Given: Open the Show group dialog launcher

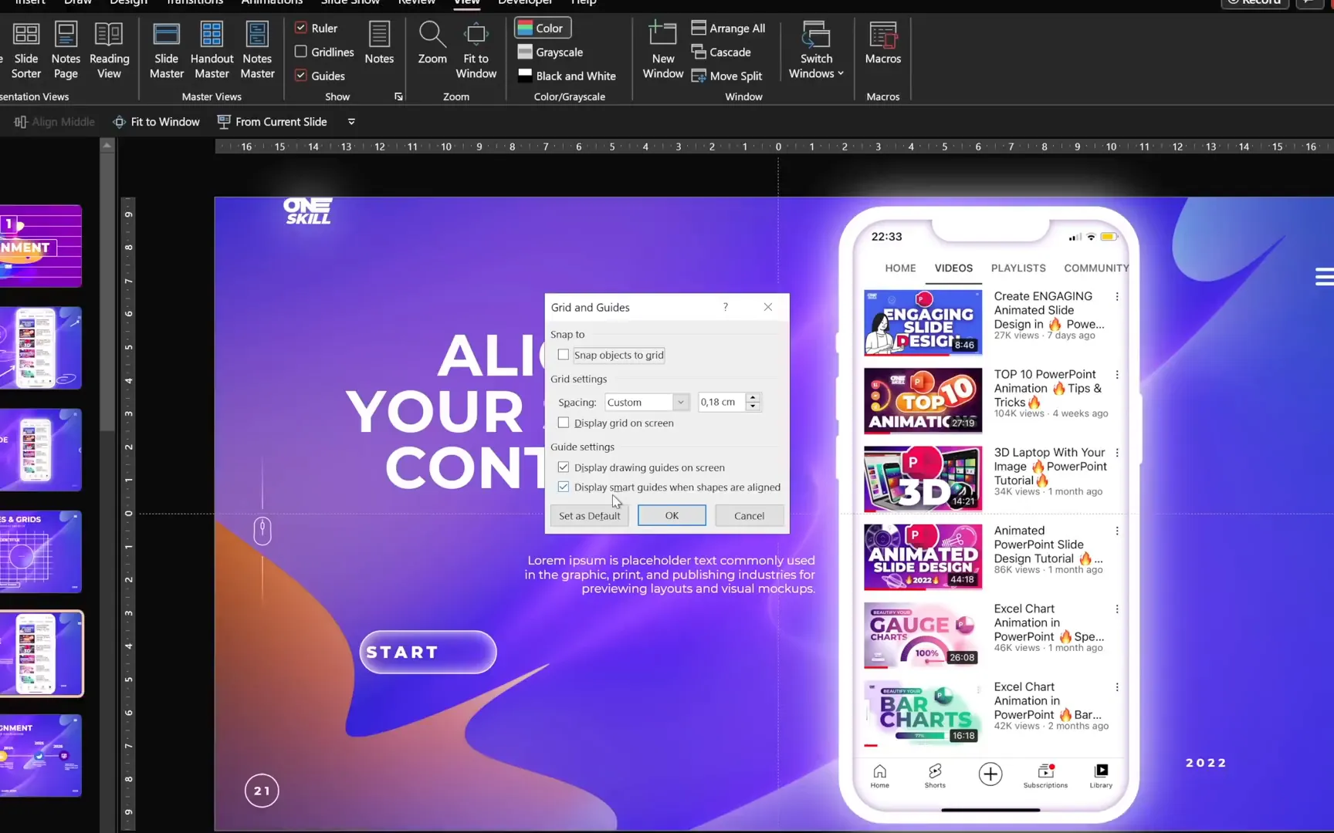Looking at the screenshot, I should point(398,96).
